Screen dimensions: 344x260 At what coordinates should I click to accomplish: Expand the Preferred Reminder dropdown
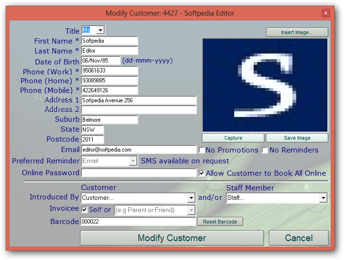click(133, 161)
